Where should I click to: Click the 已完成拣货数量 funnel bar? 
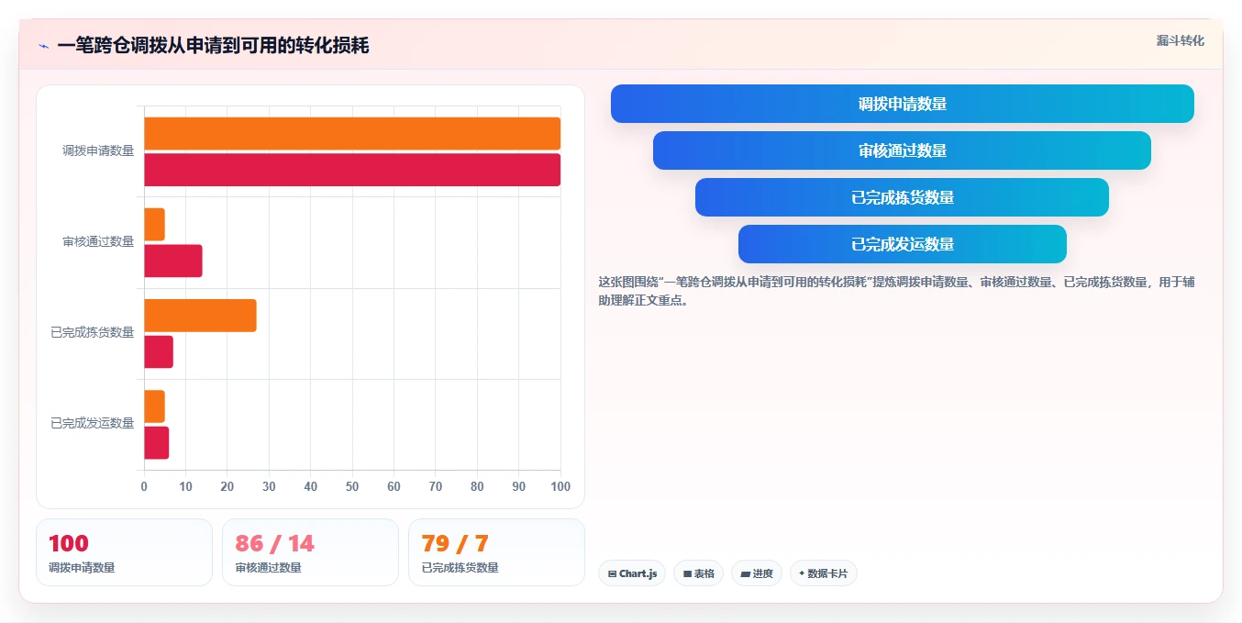[903, 197]
